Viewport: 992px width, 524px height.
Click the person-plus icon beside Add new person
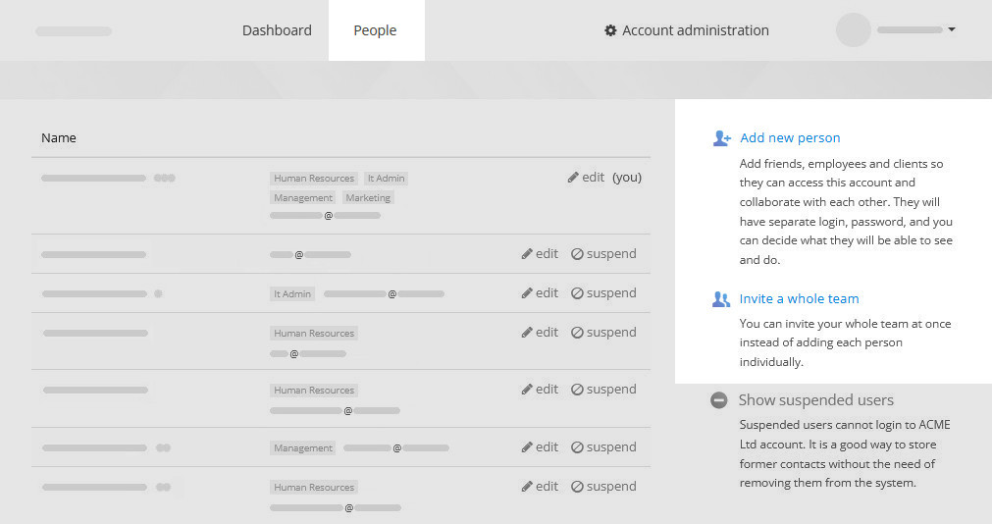pyautogui.click(x=722, y=138)
